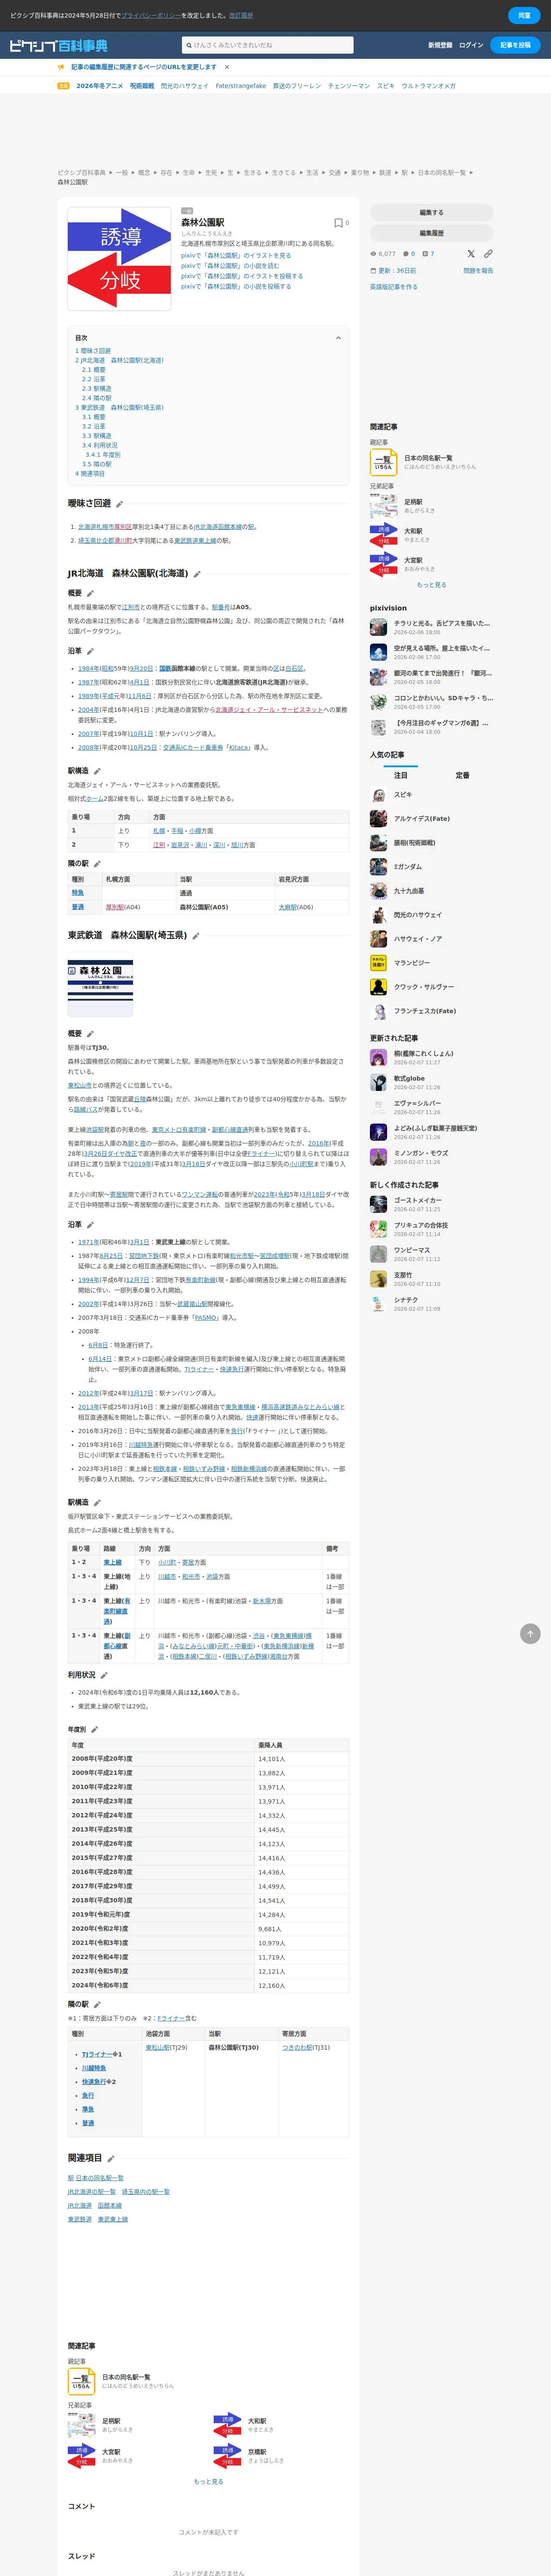This screenshot has height=2576, width=551.
Task: Open 足柄駅 sibling article thumbnail
Action: tap(383, 506)
